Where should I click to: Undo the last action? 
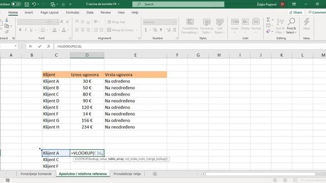pyautogui.click(x=34, y=4)
